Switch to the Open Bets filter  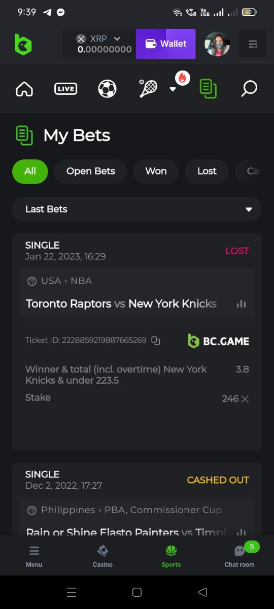tap(91, 171)
